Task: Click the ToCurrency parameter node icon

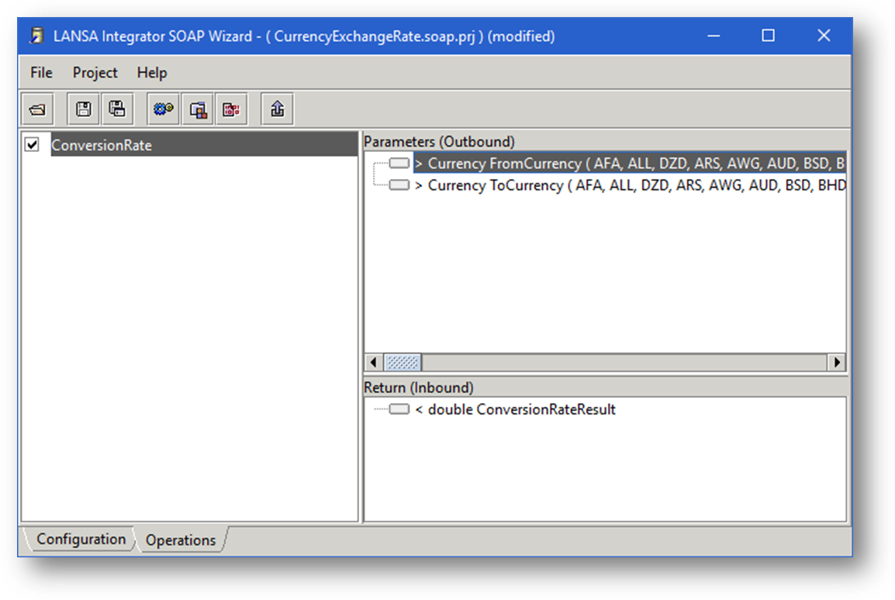Action: [399, 184]
